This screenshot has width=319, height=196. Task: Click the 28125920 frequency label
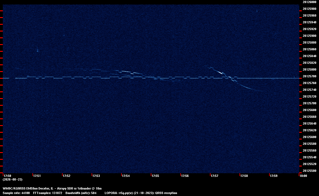tap(309, 29)
